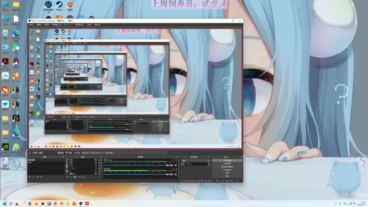Toggle visibility eye of the fourth source

pos(96,168)
